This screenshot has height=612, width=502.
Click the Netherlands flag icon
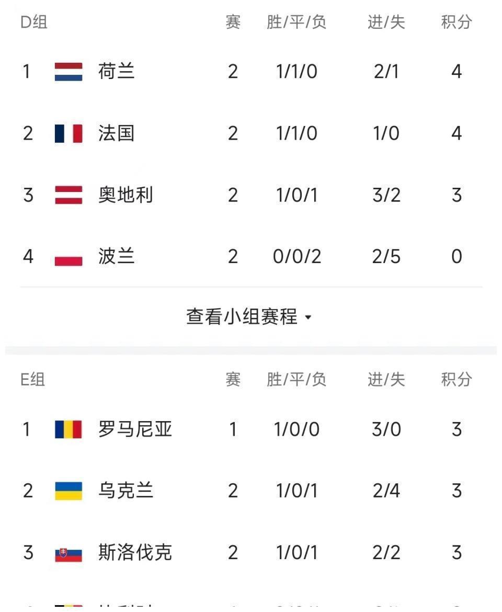[x=69, y=71]
